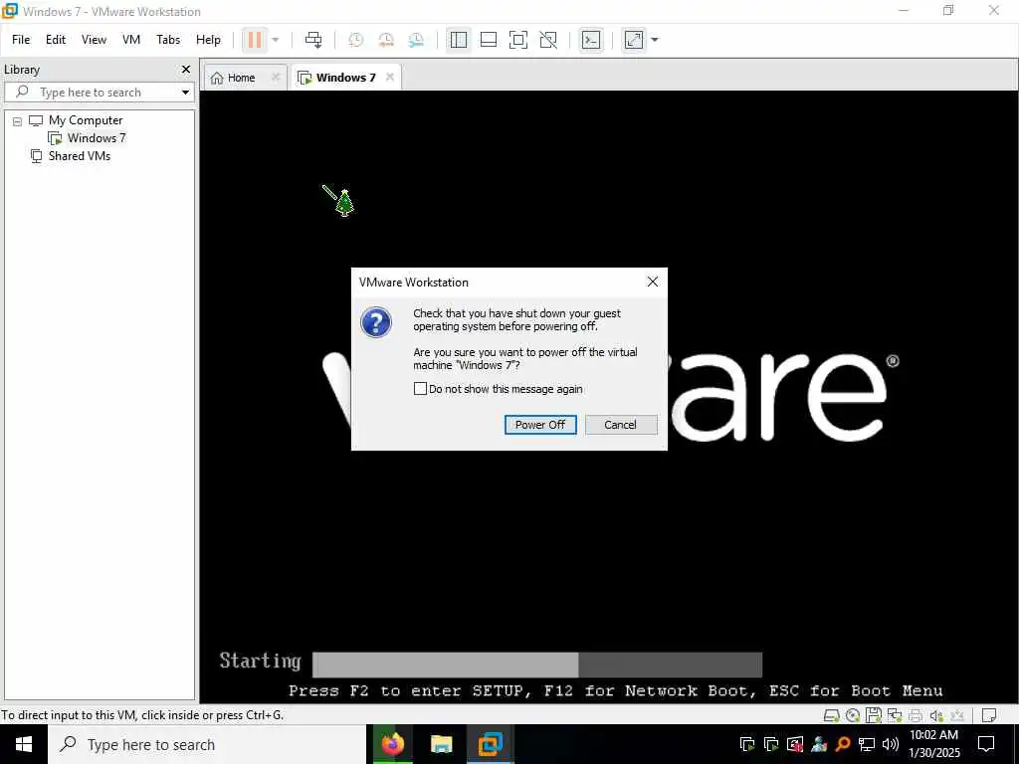Screen dimensions: 1019x764
Task: Click the message log status icon
Action: [x=988, y=715]
